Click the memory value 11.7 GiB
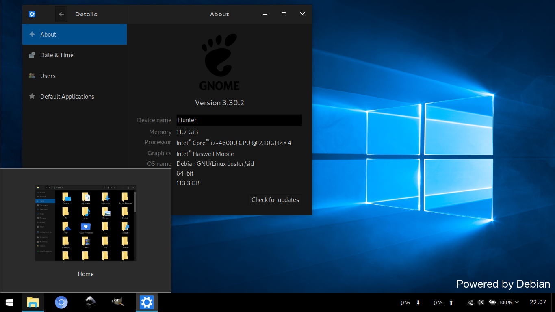This screenshot has width=555, height=312. (187, 132)
